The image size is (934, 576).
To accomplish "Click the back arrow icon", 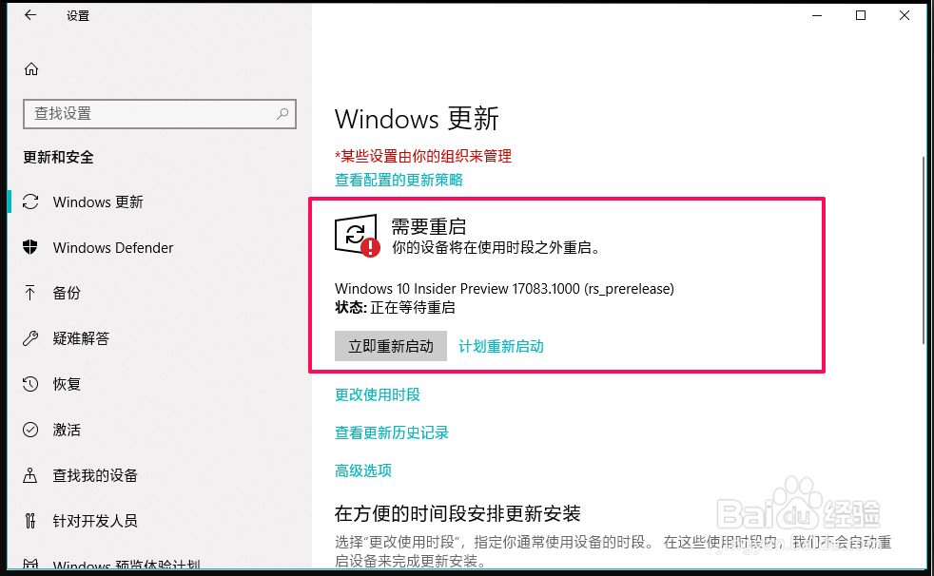I will pos(30,15).
